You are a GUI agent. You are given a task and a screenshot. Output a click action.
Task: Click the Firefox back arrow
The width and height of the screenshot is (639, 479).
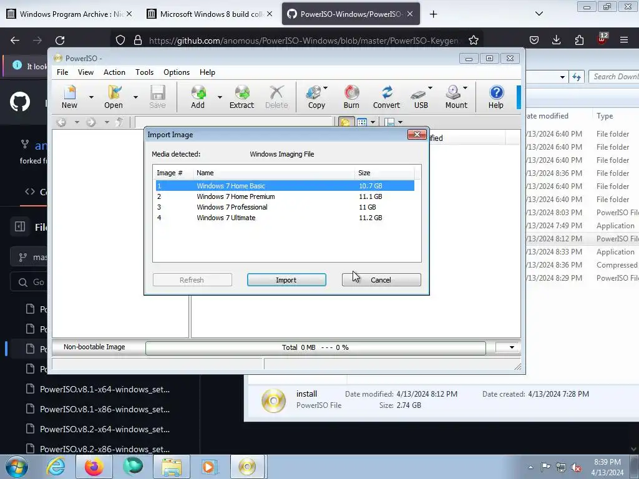[15, 40]
